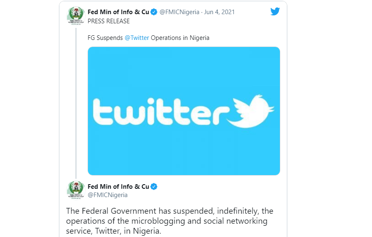
Task: Click the tweet text about suspending Twitter indefinitely
Action: [170, 221]
